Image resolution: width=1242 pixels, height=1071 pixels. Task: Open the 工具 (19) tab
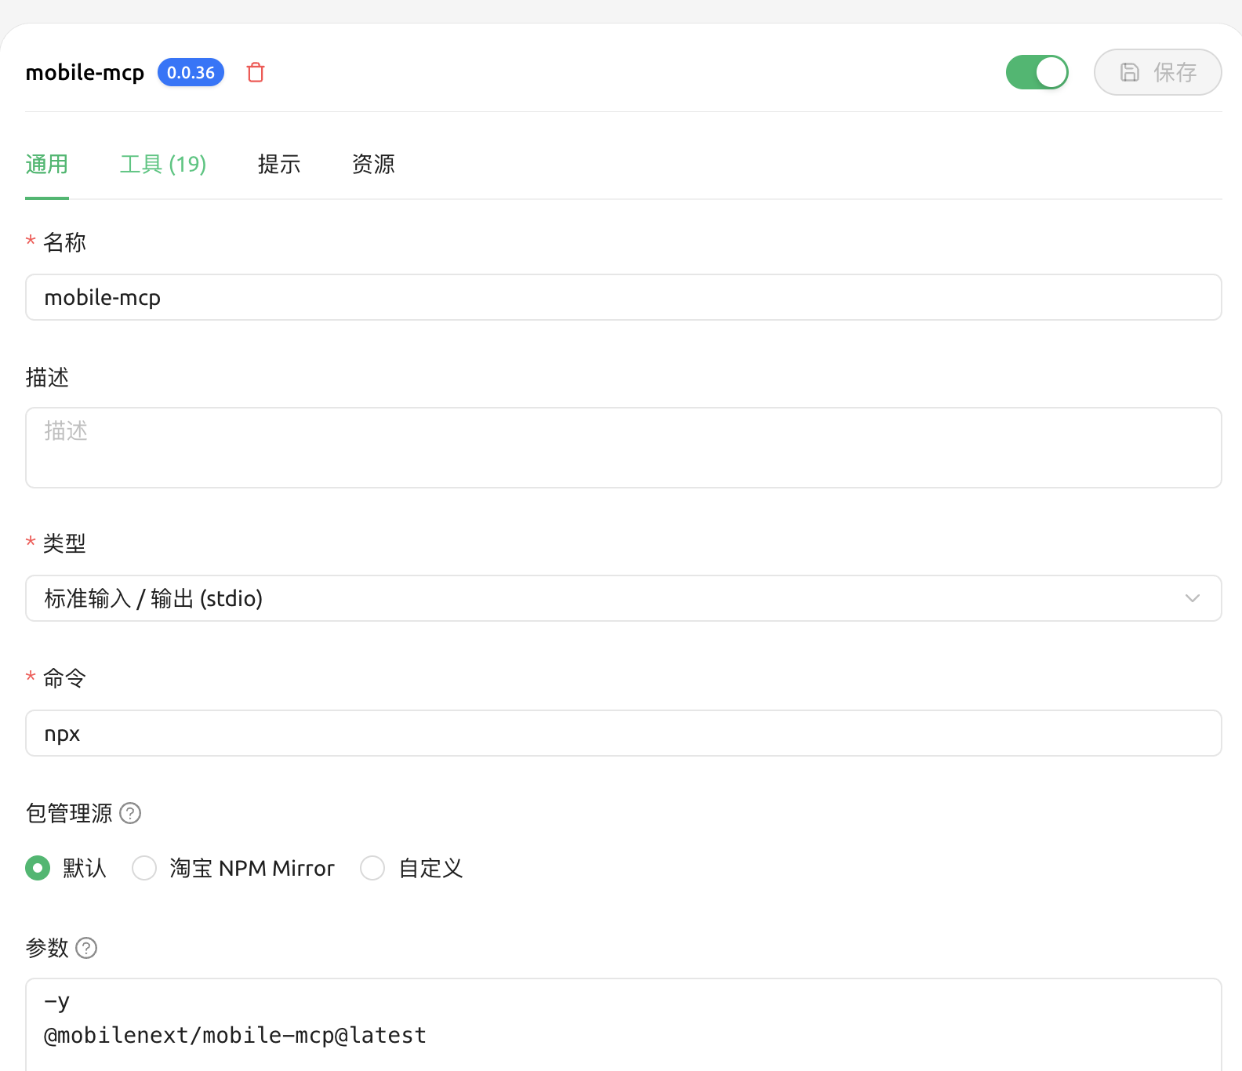click(x=163, y=164)
